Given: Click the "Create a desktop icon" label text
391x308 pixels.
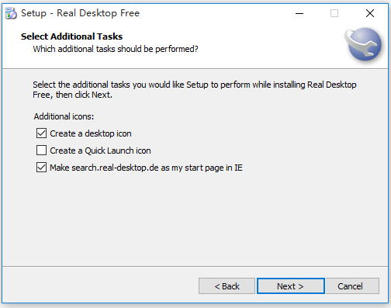Looking at the screenshot, I should tap(91, 133).
